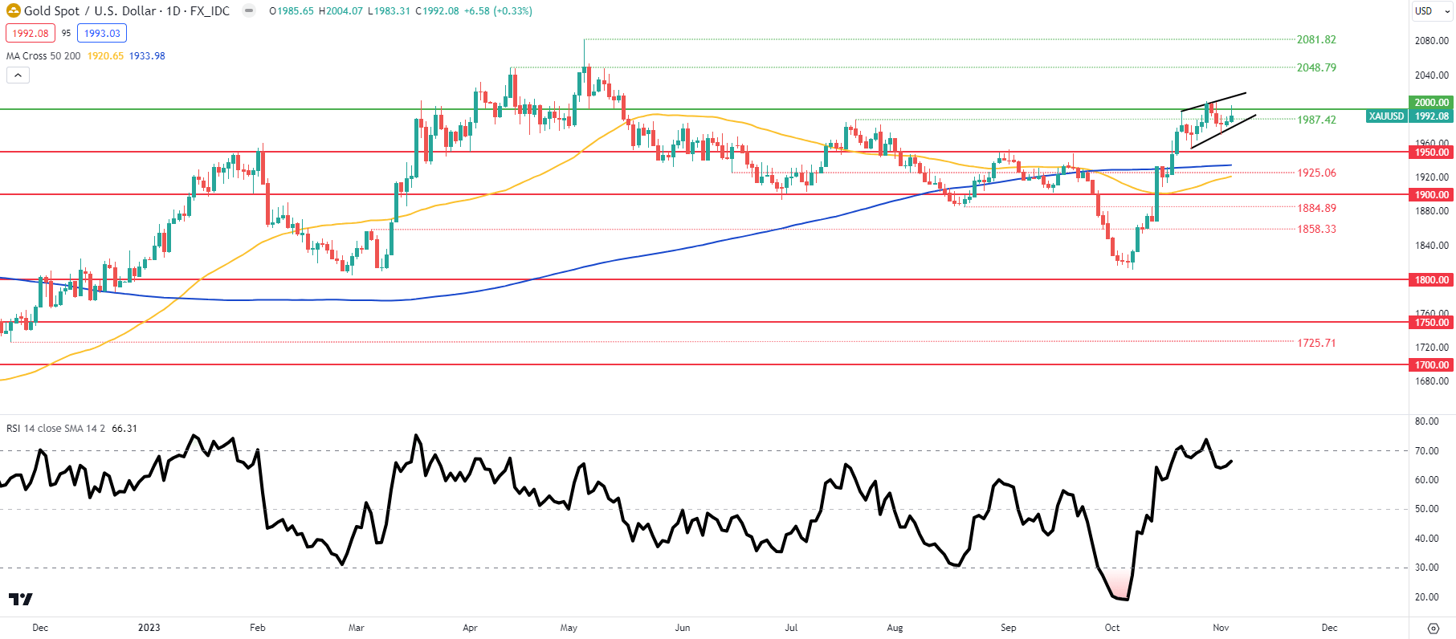
Task: Click the red 1800.00 price label
Action: (x=1431, y=280)
